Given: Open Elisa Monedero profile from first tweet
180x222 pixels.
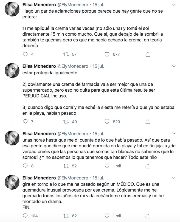Looking at the screenshot, I should tap(39, 5).
